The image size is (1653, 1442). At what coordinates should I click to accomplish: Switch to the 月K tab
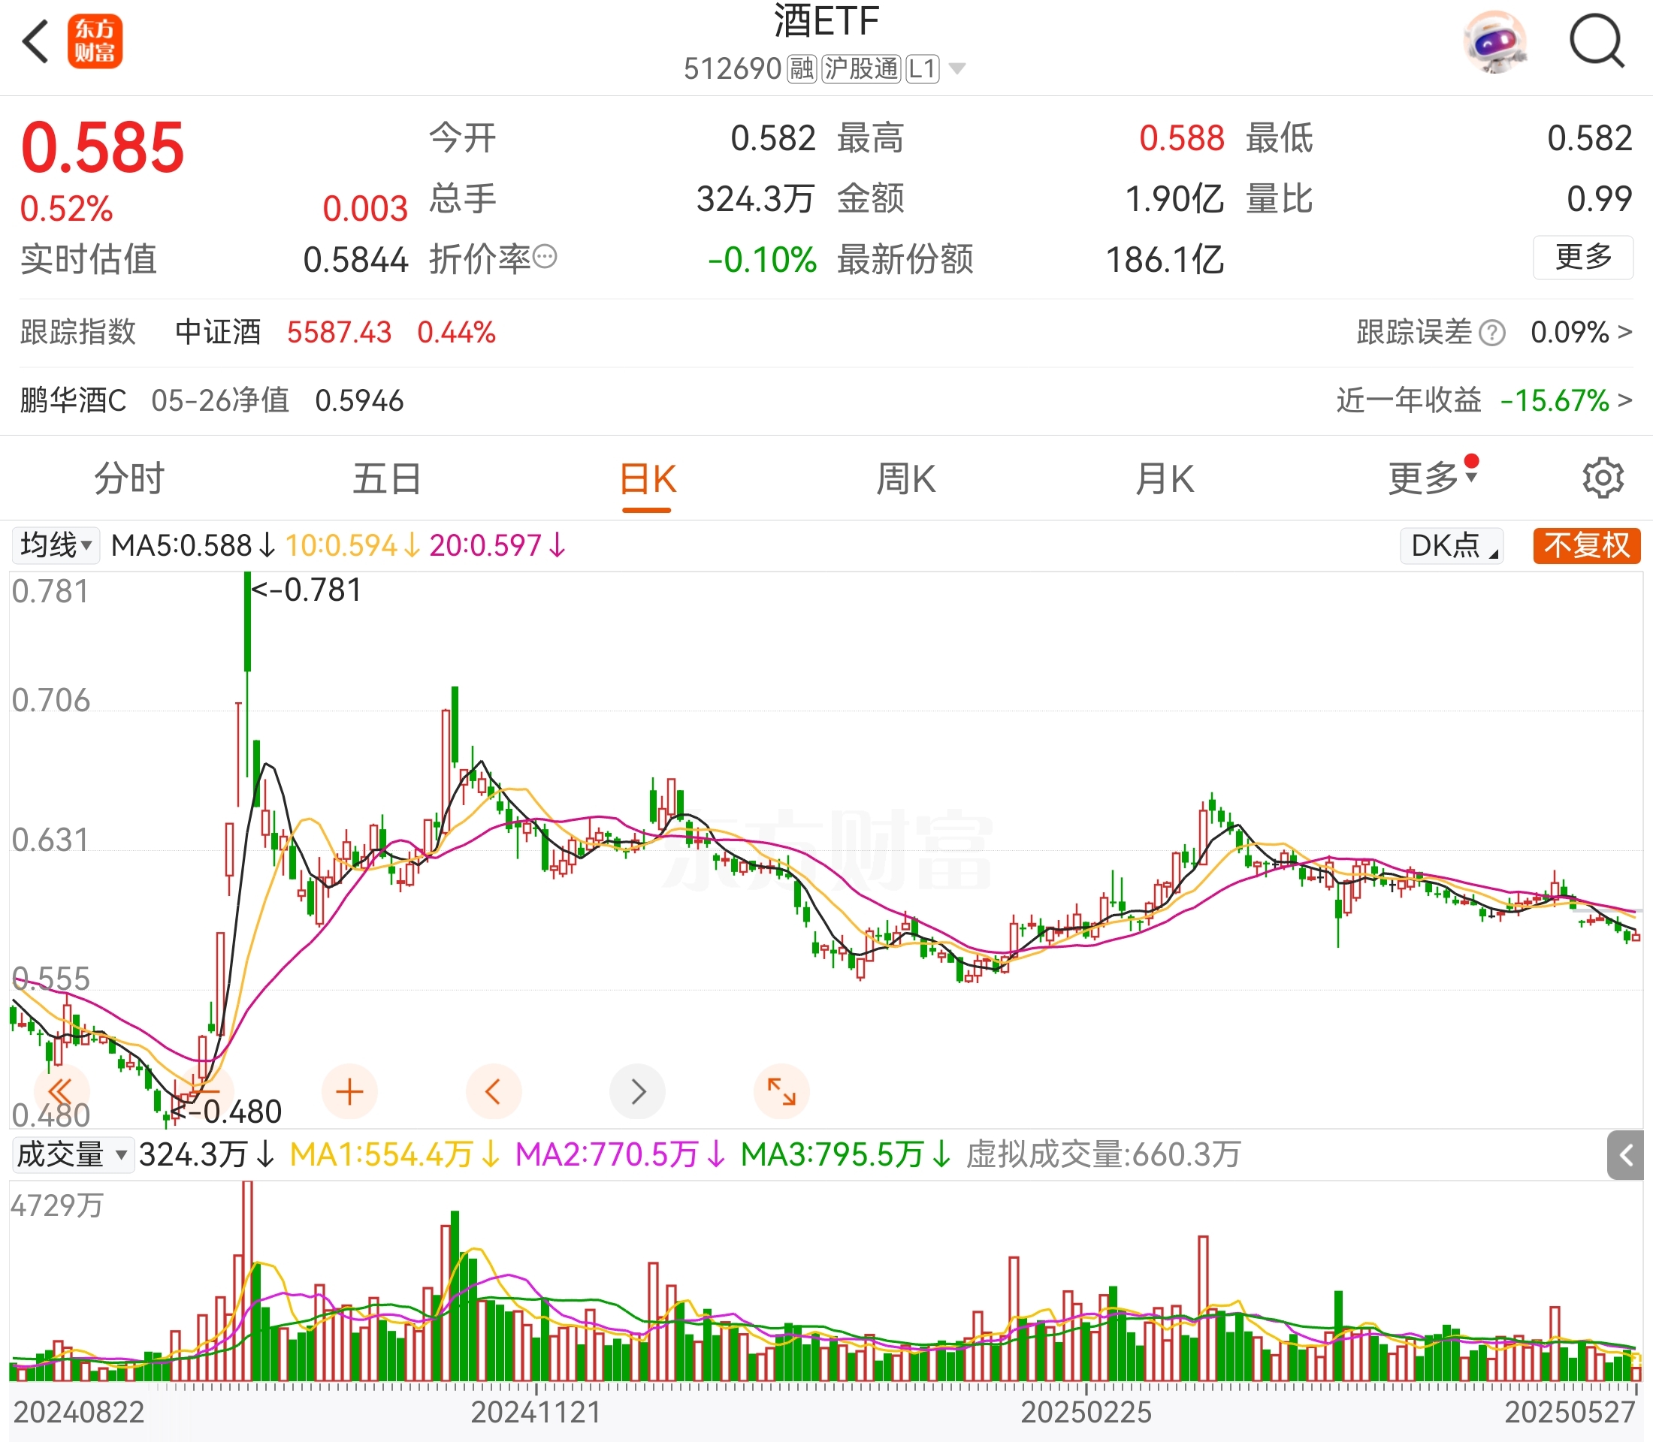1165,479
